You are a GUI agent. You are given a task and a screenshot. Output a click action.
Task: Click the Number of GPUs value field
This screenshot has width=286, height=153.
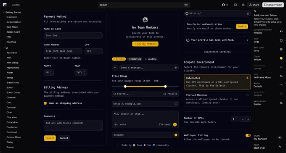click(235, 119)
